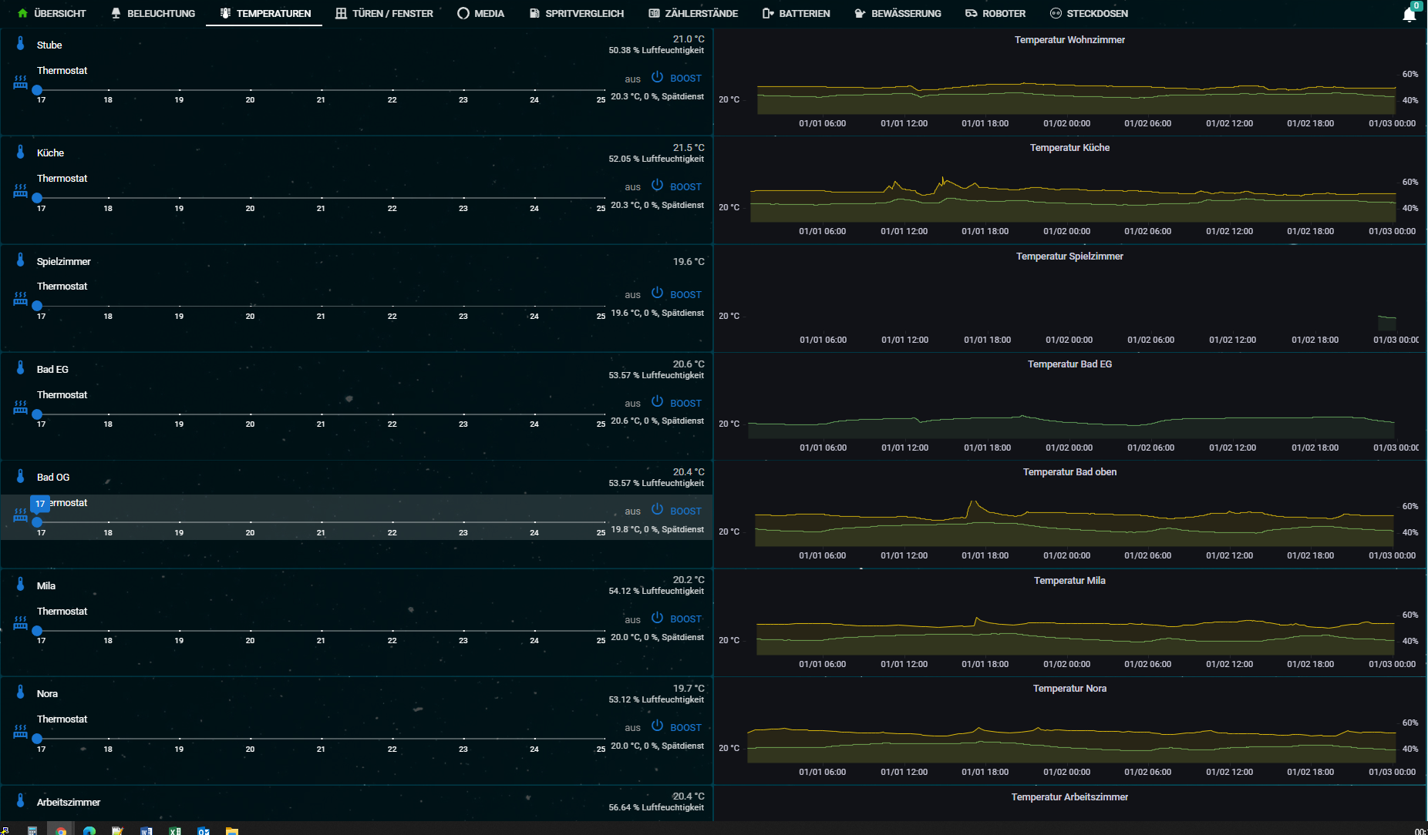Click the Temperatur Bad EG chart
The image size is (1428, 835).
click(1069, 407)
